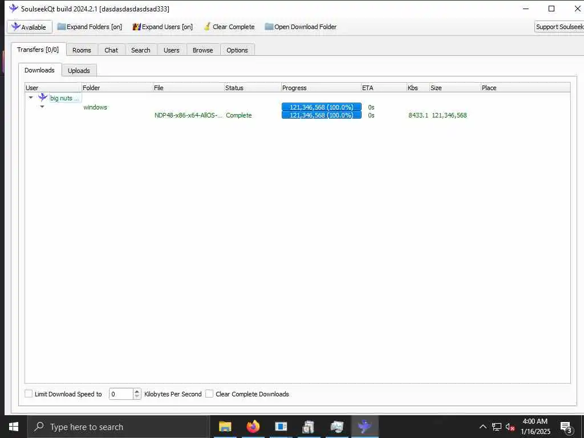Select the NDP48-x86-x64-AllOS file row

click(x=188, y=115)
